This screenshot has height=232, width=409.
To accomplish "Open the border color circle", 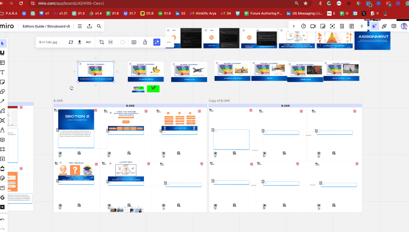I will [x=123, y=42].
